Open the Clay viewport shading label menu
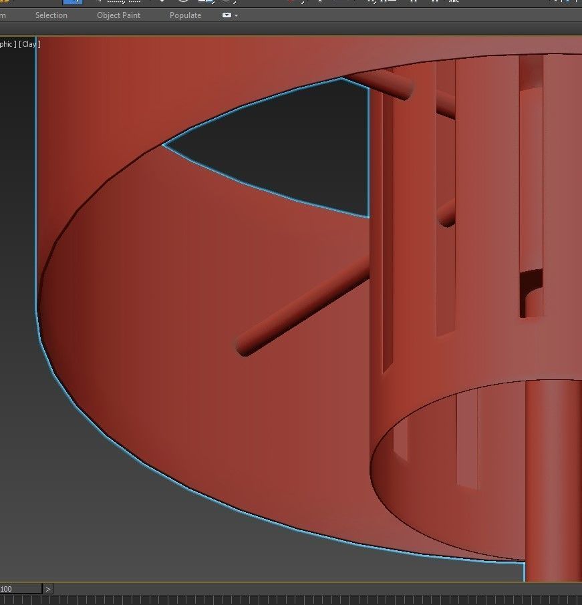The image size is (582, 605). [29, 44]
